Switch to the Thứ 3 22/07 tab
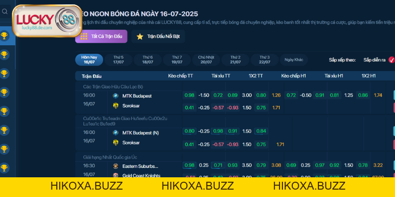The image size is (395, 197). pos(265,60)
